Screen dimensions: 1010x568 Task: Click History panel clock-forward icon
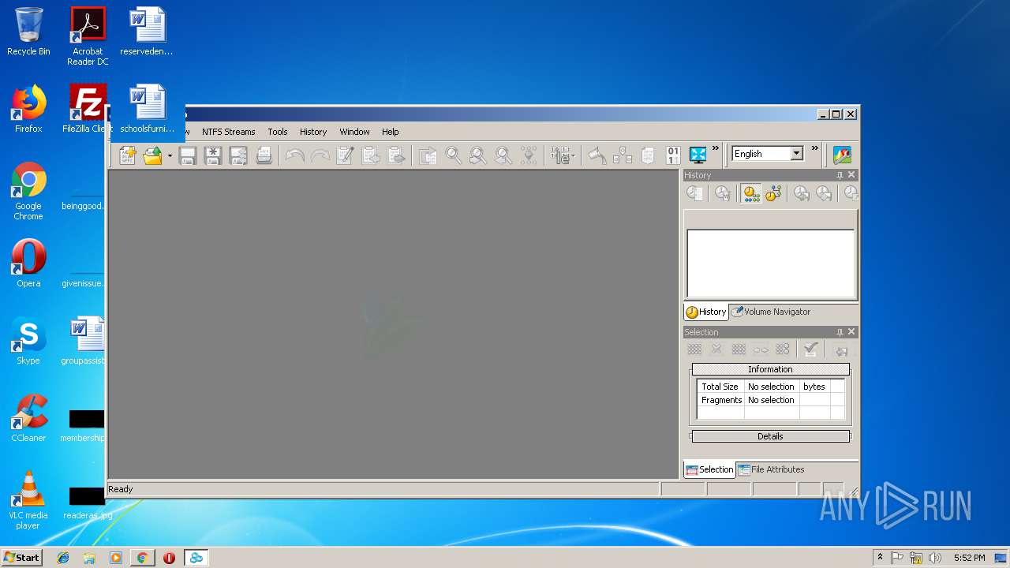[x=824, y=193]
